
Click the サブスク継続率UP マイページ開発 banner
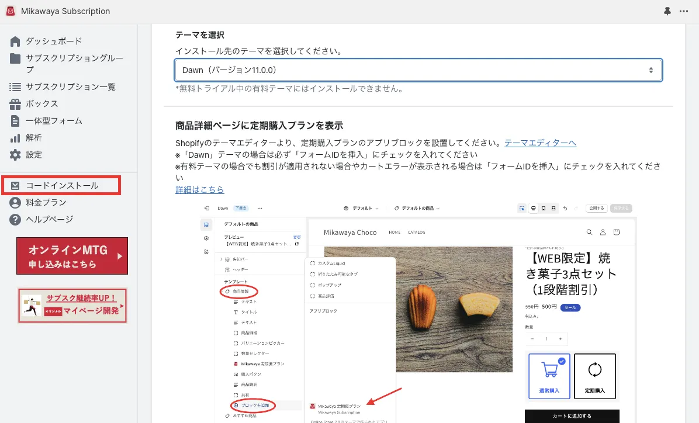click(x=72, y=306)
